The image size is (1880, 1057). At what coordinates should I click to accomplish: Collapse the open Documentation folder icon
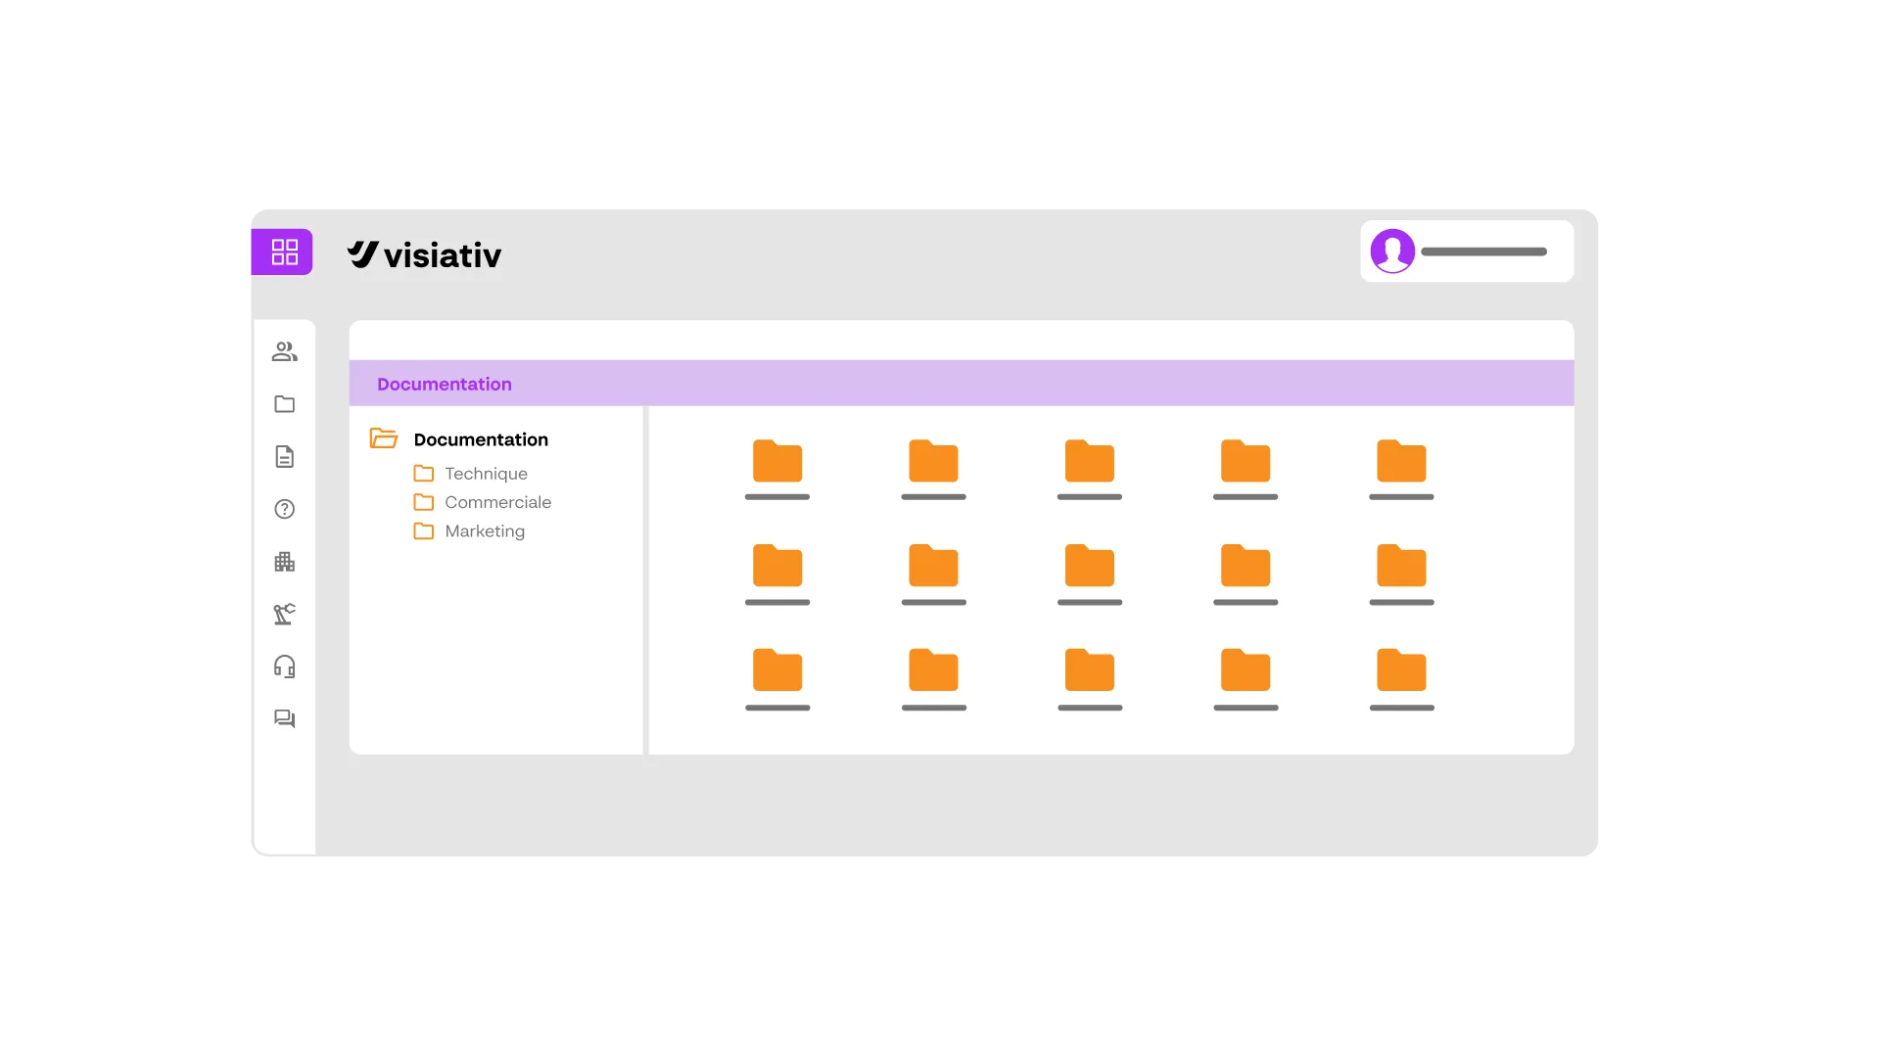[383, 438]
